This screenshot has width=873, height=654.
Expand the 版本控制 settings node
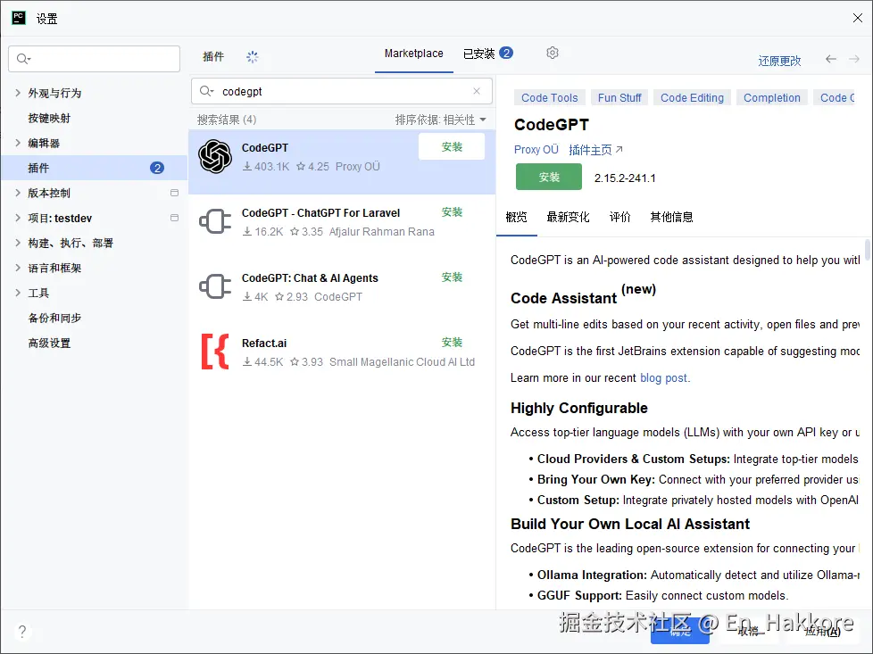pyautogui.click(x=18, y=193)
